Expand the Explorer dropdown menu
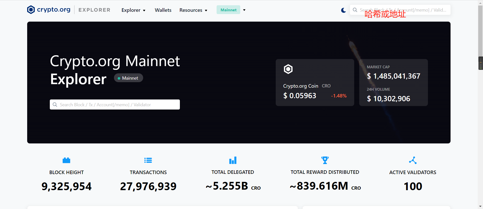Viewport: 483px width, 209px height. tap(133, 10)
